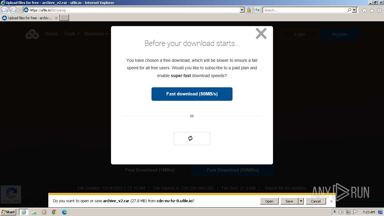
Task: Expand the Save options arrow
Action: pos(301,201)
